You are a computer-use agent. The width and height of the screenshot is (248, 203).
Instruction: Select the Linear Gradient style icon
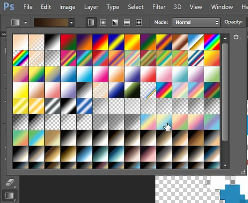click(x=91, y=22)
